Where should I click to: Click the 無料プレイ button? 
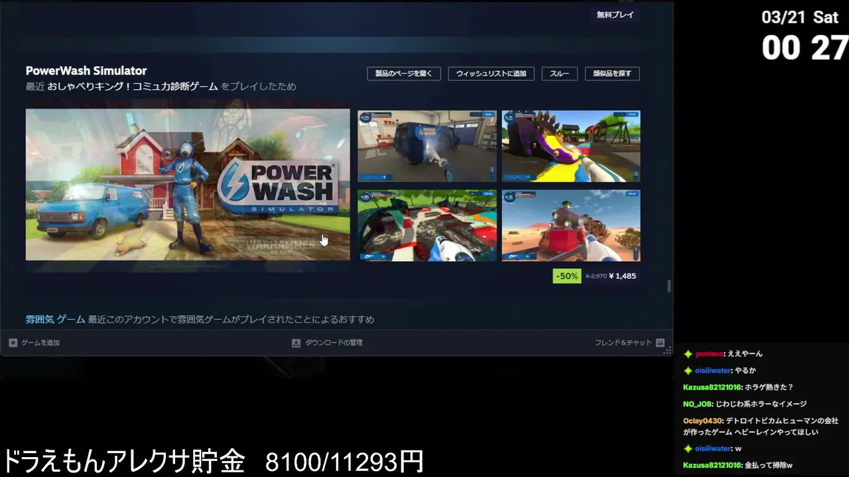(x=615, y=15)
